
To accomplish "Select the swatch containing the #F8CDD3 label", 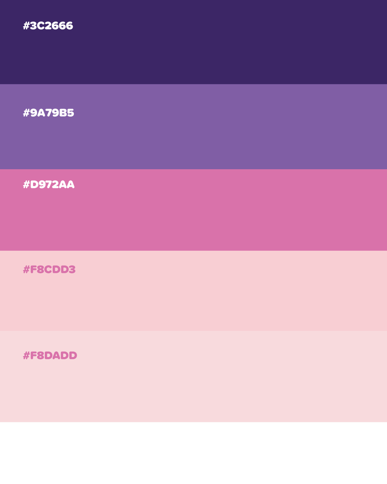I will pos(193,291).
